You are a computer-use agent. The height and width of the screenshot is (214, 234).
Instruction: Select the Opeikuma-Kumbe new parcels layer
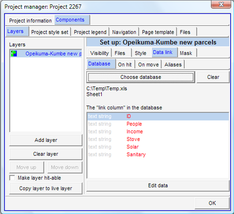[46, 53]
